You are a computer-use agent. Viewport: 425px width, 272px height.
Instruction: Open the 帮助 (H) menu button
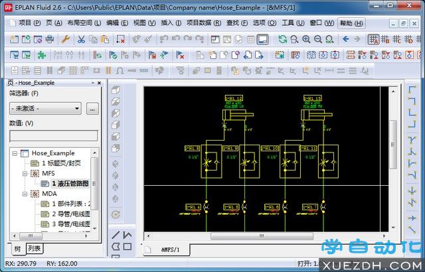tap(351, 23)
